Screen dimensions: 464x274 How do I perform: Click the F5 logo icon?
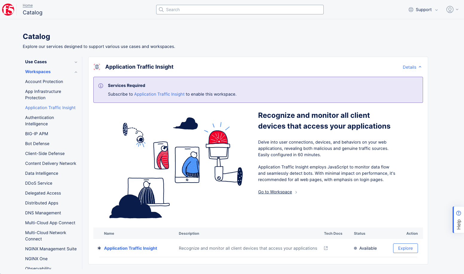click(8, 9)
